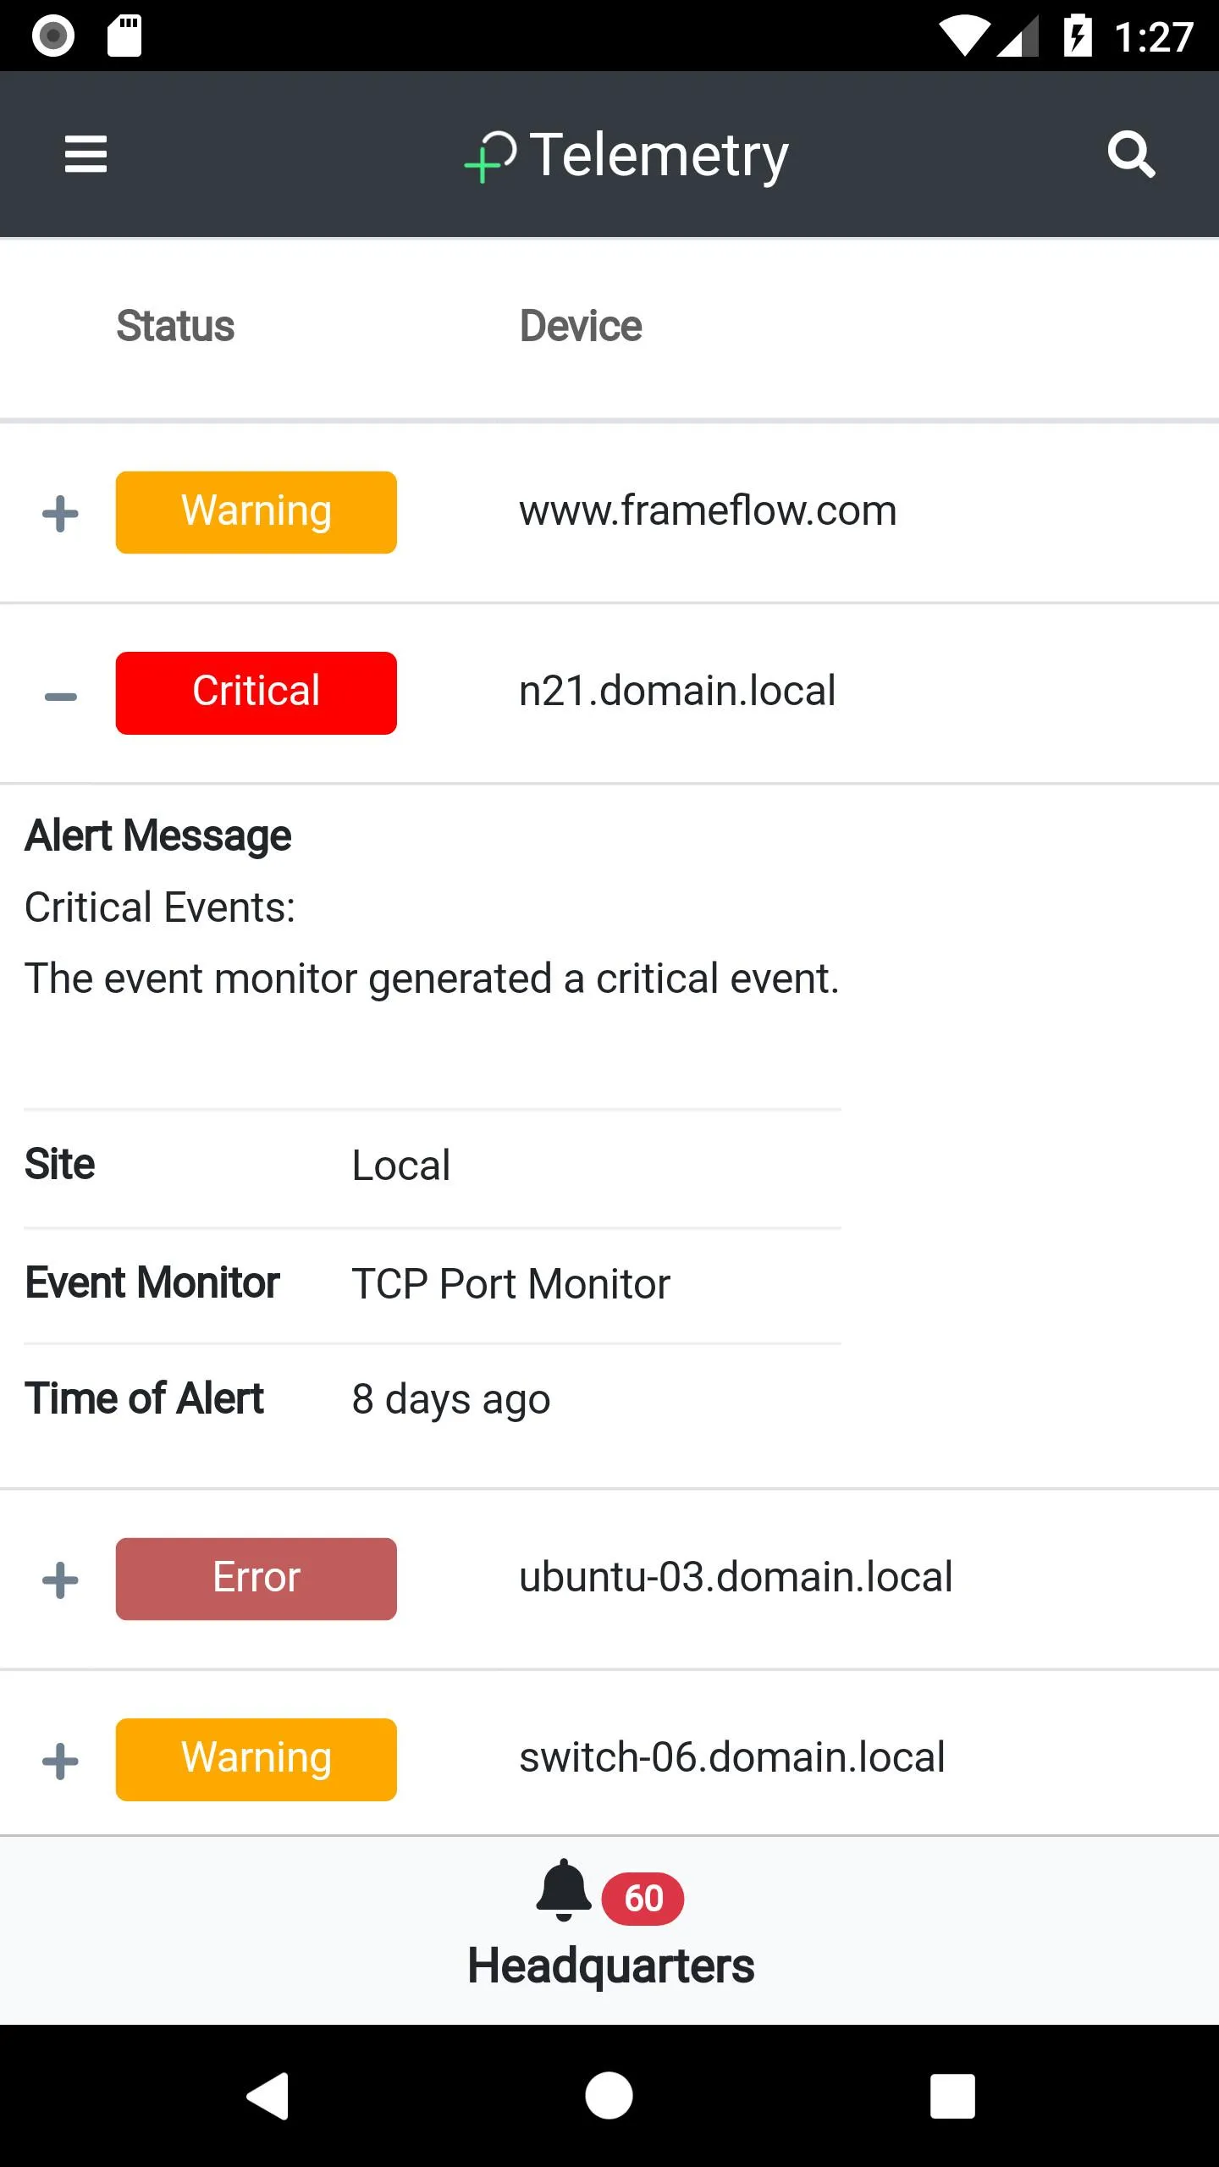Viewport: 1219px width, 2167px height.
Task: Tap the Time of Alert label
Action: coord(145,1398)
